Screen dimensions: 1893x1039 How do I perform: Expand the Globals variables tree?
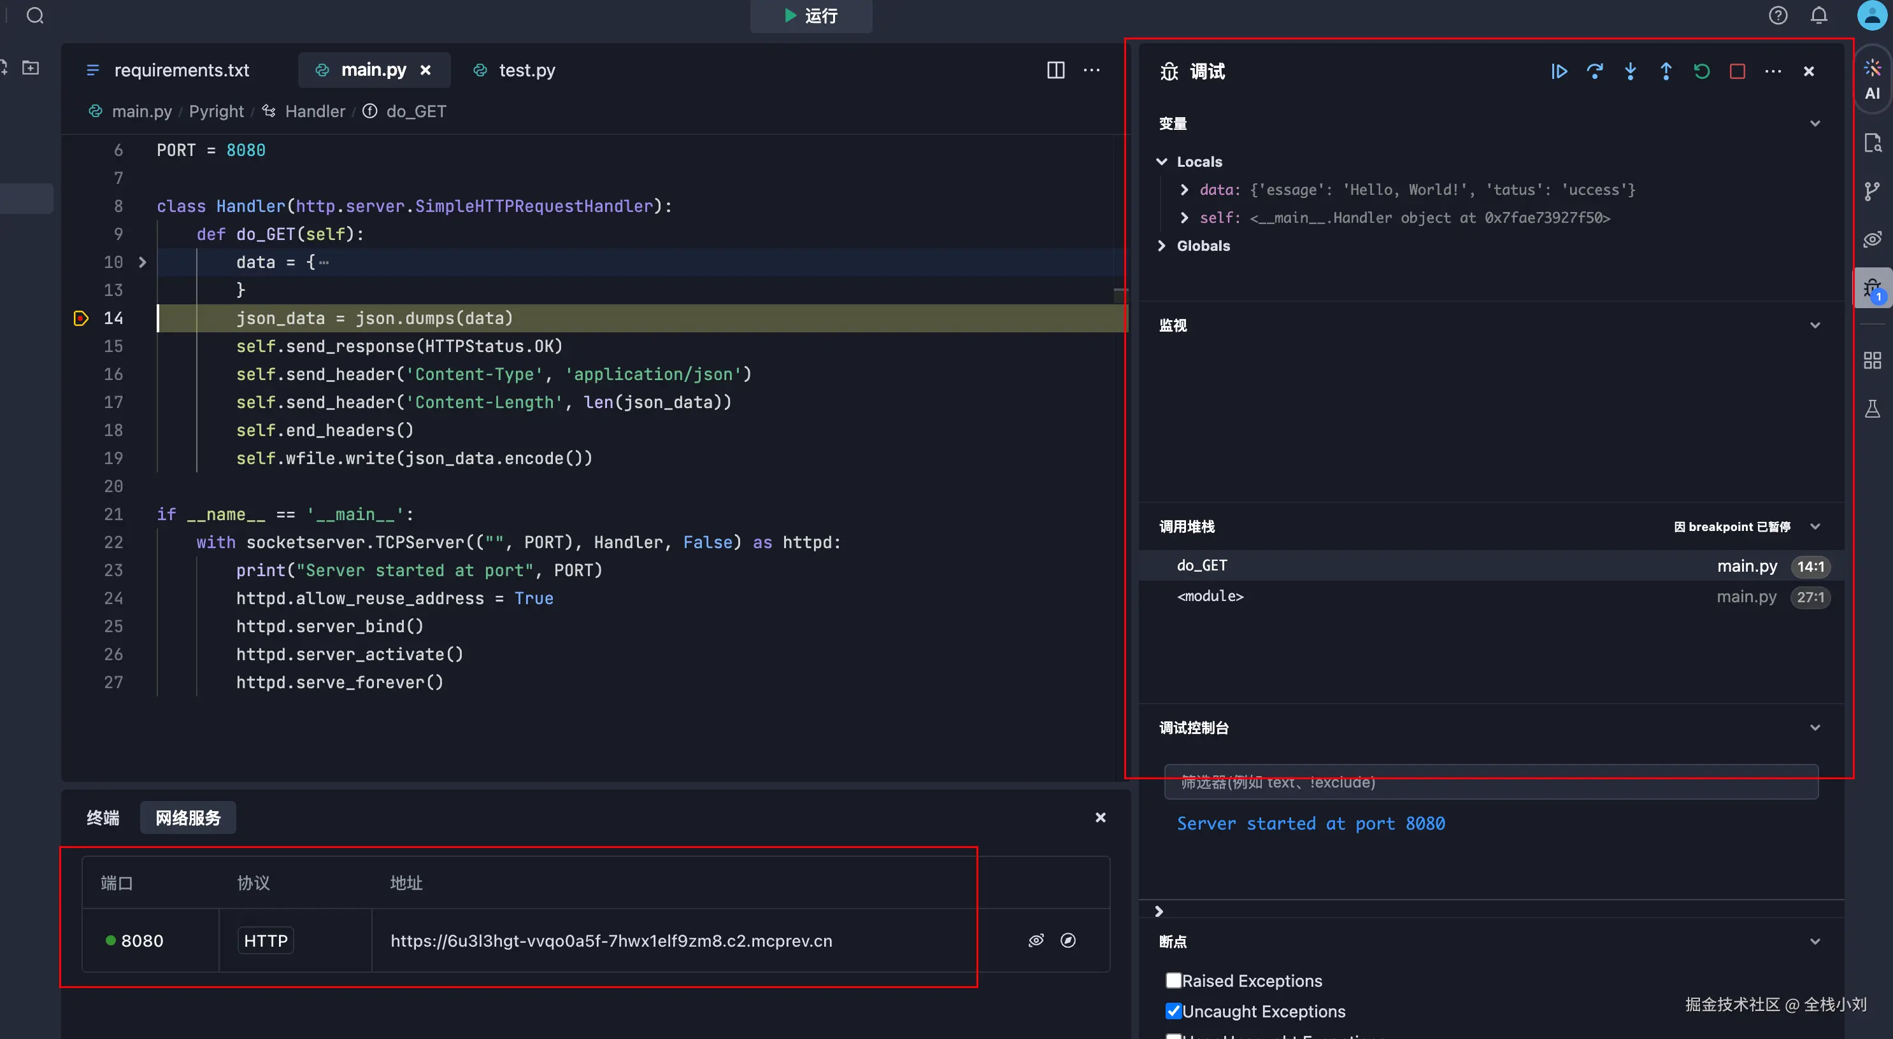pos(1162,246)
